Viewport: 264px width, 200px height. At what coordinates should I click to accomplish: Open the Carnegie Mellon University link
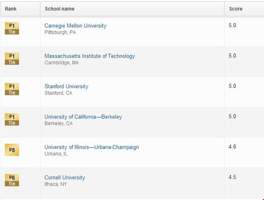[x=75, y=26]
